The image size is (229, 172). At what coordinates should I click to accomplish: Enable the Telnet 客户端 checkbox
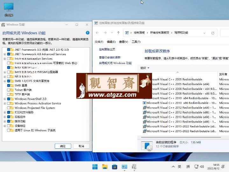tap(9, 90)
